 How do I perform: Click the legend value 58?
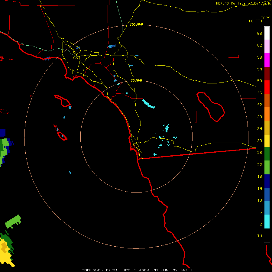click(260, 57)
